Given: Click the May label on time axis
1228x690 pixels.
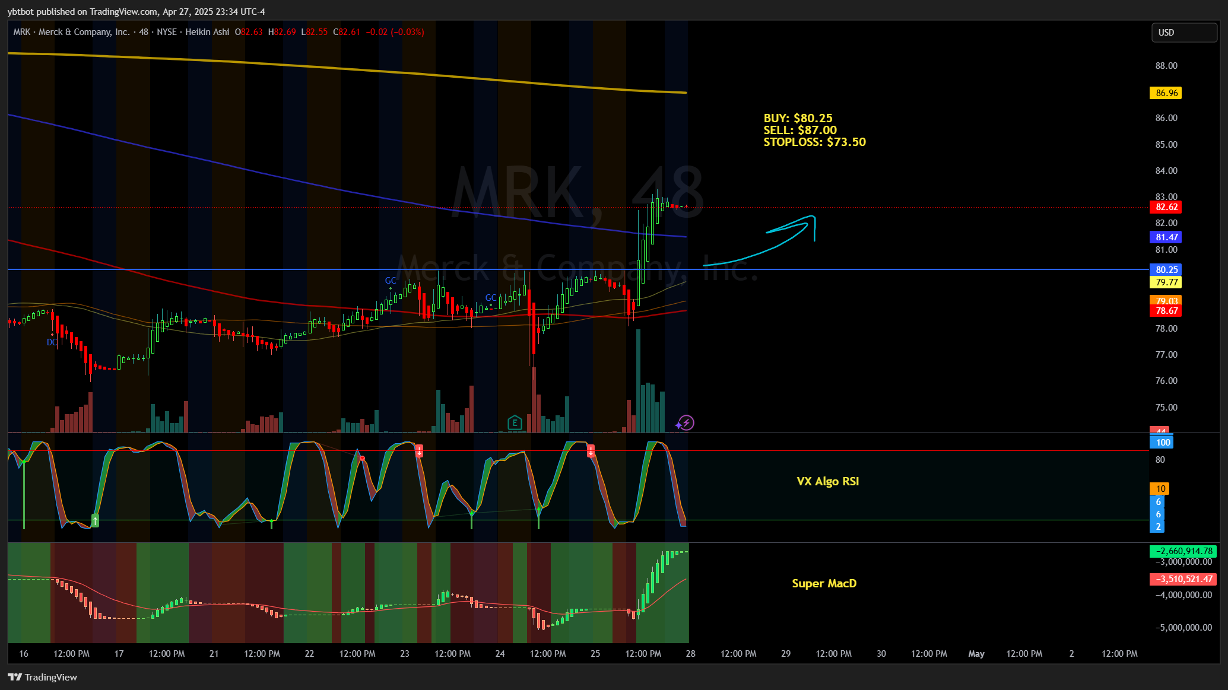Looking at the screenshot, I should click(x=976, y=654).
